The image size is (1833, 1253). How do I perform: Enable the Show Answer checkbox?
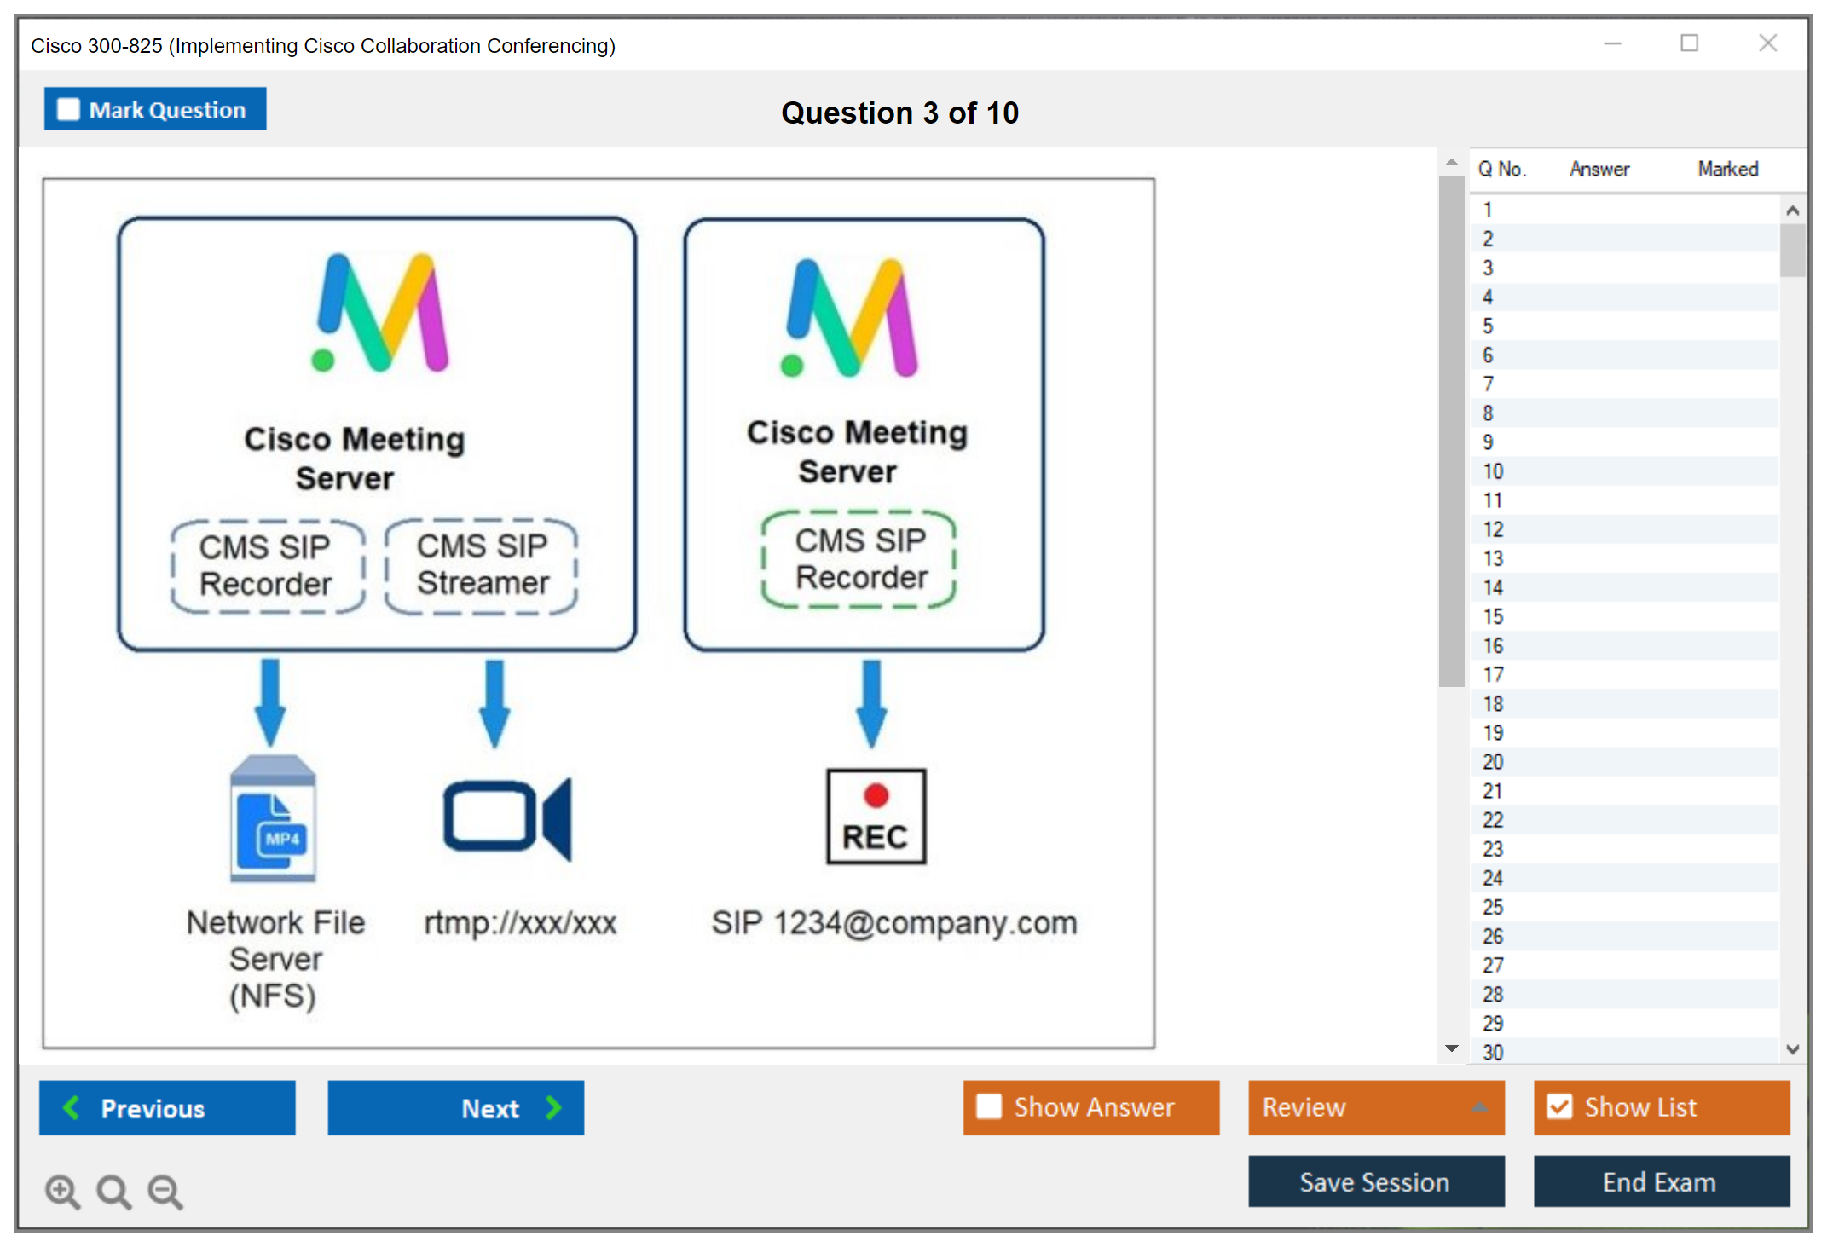click(989, 1106)
